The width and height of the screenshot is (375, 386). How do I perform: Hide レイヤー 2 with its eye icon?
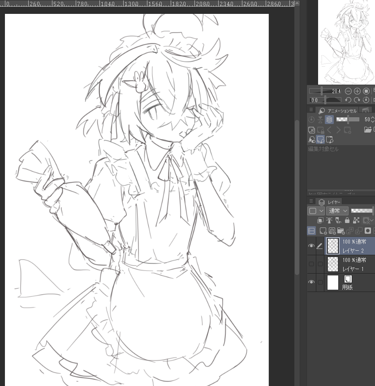click(311, 246)
